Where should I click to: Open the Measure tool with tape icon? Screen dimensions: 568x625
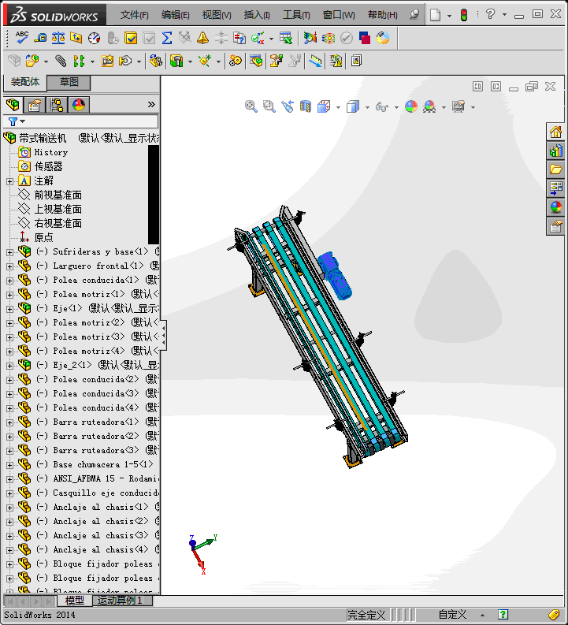pyautogui.click(x=40, y=39)
